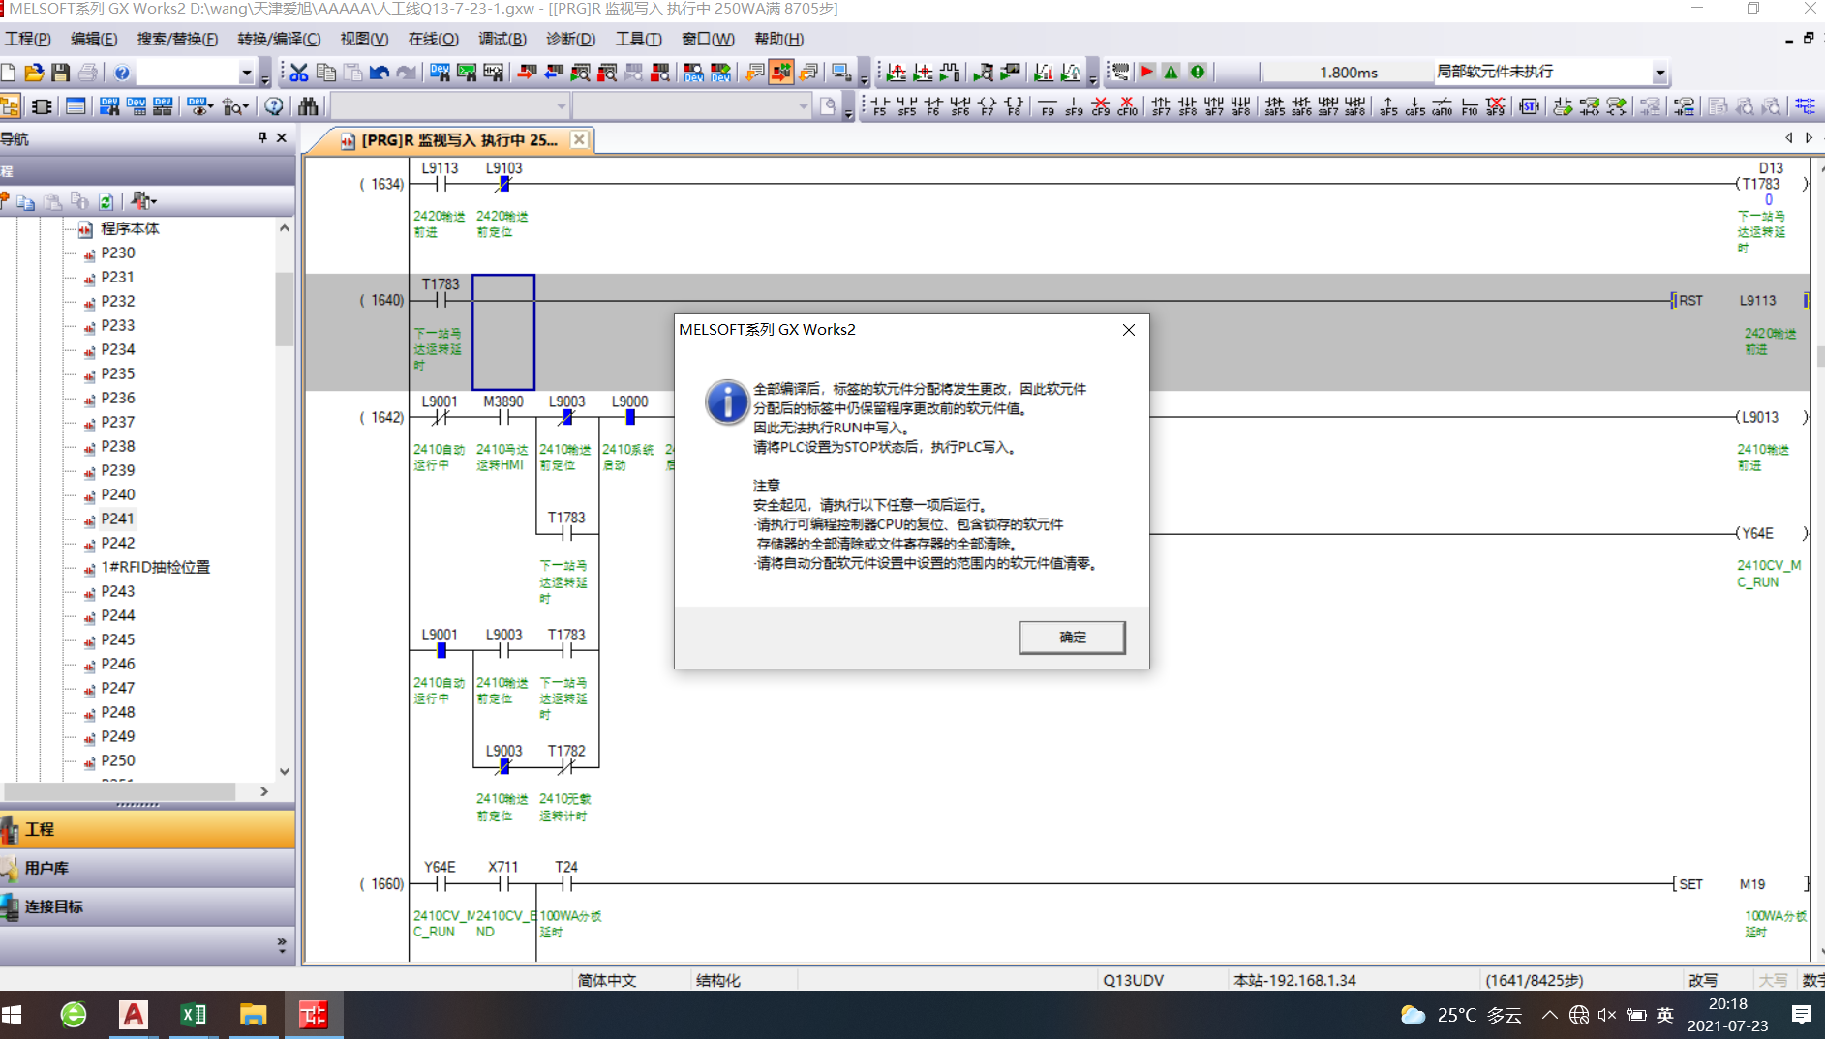Select P241 in the program tree
Image resolution: width=1825 pixels, height=1039 pixels.
coord(117,519)
